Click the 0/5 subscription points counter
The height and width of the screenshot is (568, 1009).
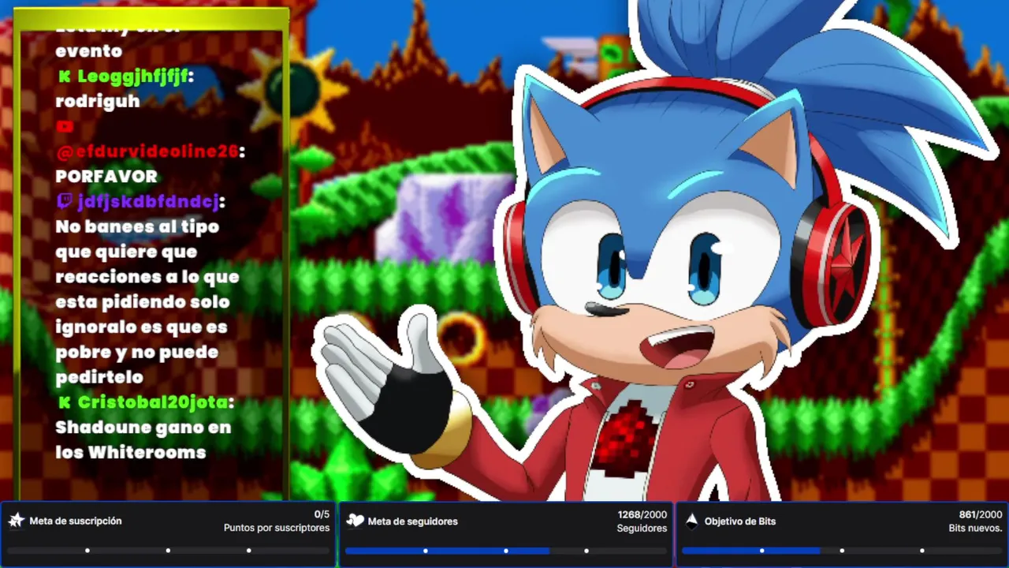point(322,514)
